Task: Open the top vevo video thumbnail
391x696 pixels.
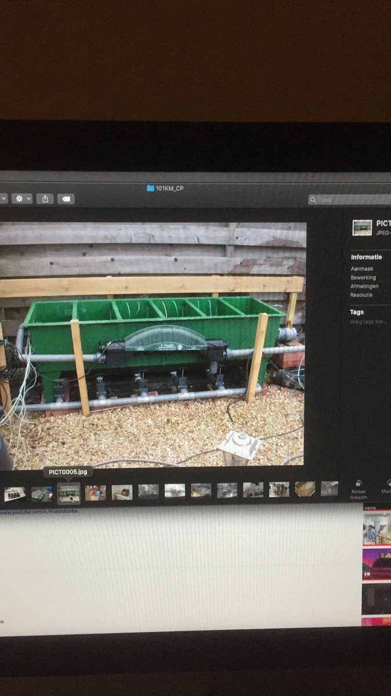Action: point(376,529)
